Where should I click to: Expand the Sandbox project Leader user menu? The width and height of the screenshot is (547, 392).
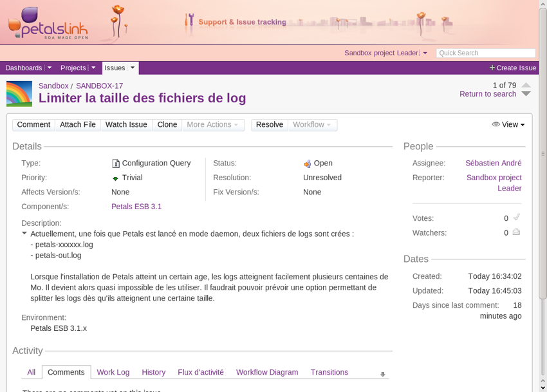pos(425,53)
